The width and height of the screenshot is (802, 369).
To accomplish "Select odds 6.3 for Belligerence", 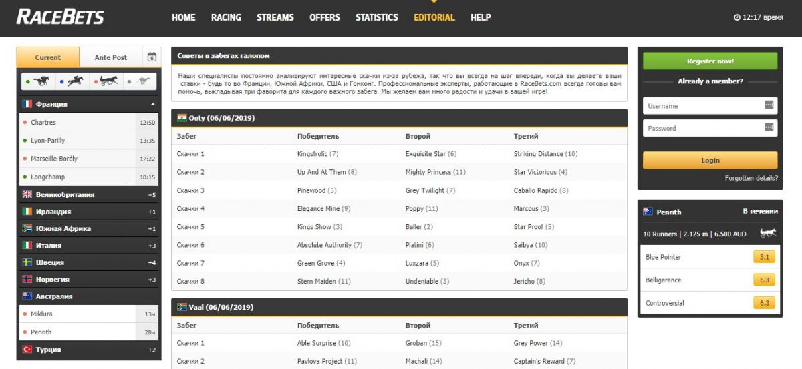I will (763, 280).
